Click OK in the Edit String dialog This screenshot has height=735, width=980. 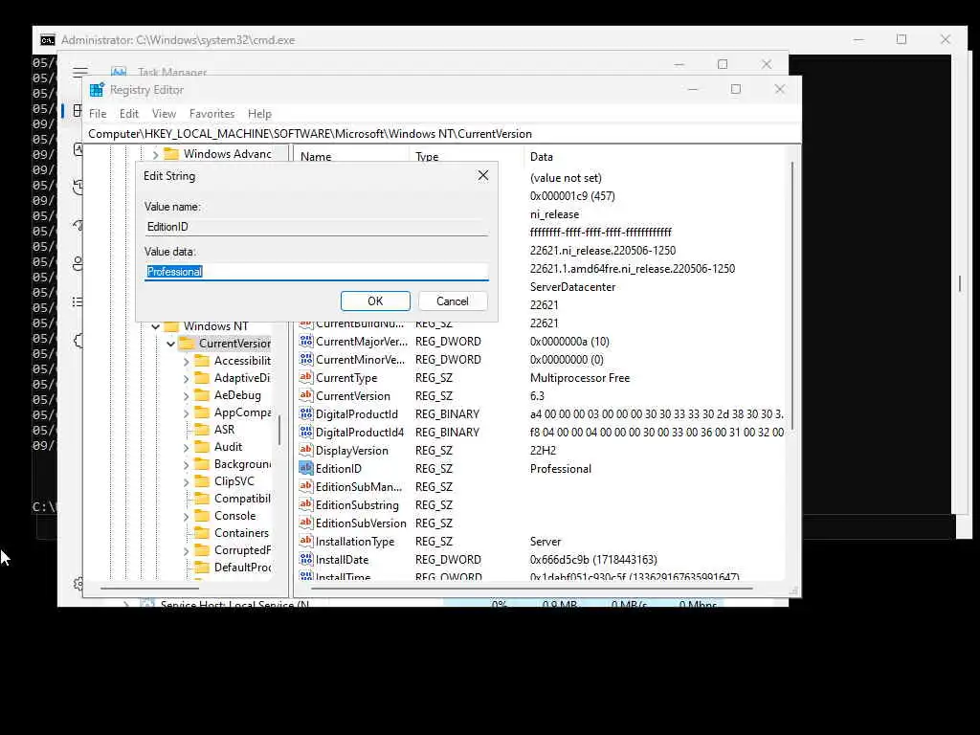[x=375, y=301]
